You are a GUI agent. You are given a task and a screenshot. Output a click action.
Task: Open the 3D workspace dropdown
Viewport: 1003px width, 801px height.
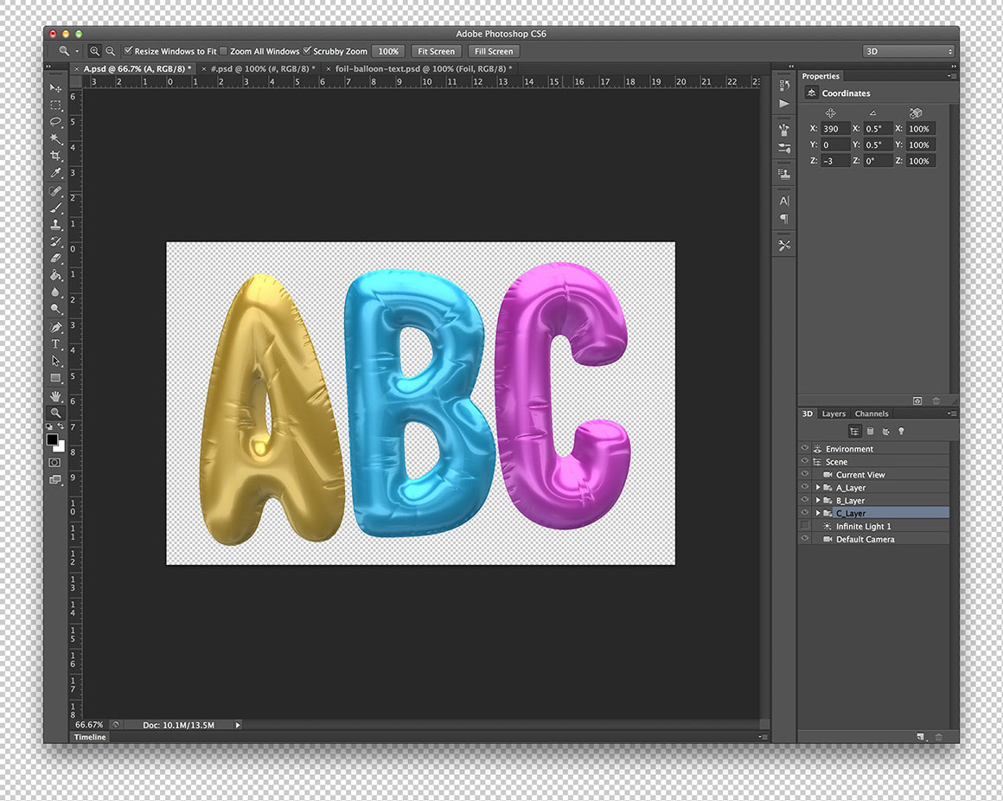[908, 51]
